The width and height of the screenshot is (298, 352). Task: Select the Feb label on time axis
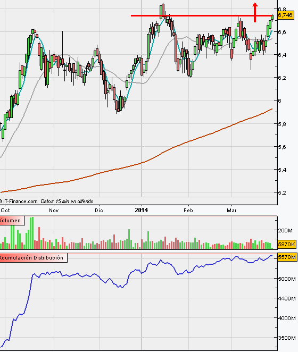click(x=188, y=211)
